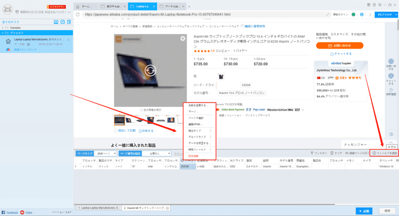Screen dimensions: 399x216
Task: Click the 250GB cell in the data table
Action: (188, 167)
